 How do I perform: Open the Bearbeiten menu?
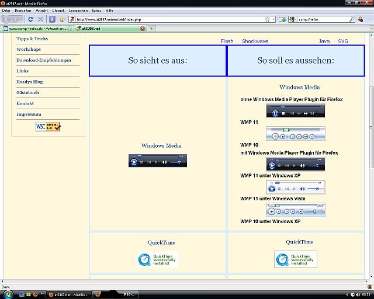pyautogui.click(x=23, y=11)
